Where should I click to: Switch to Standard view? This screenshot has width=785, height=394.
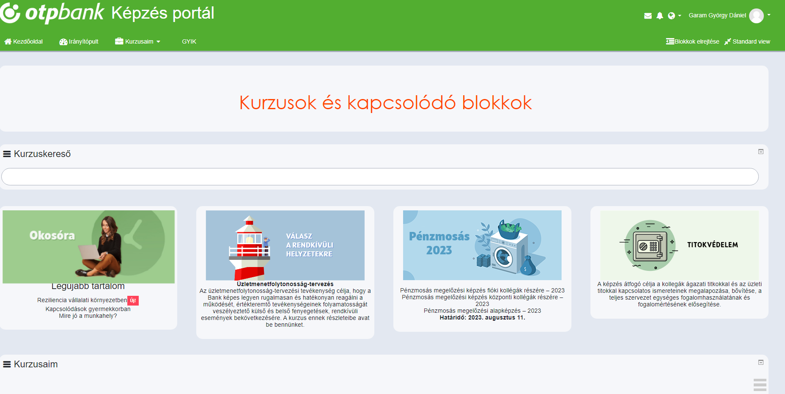point(747,41)
